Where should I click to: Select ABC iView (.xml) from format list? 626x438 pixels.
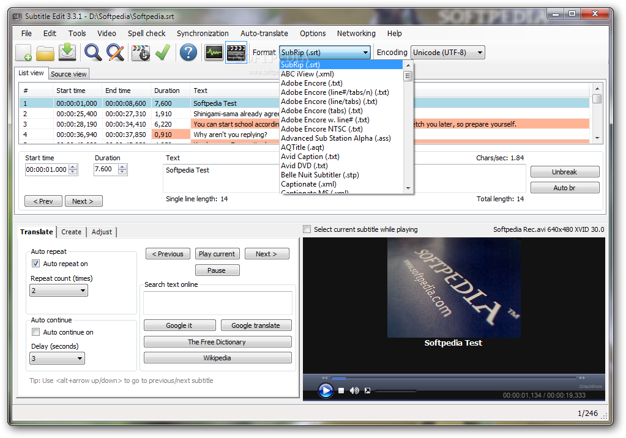click(x=307, y=74)
